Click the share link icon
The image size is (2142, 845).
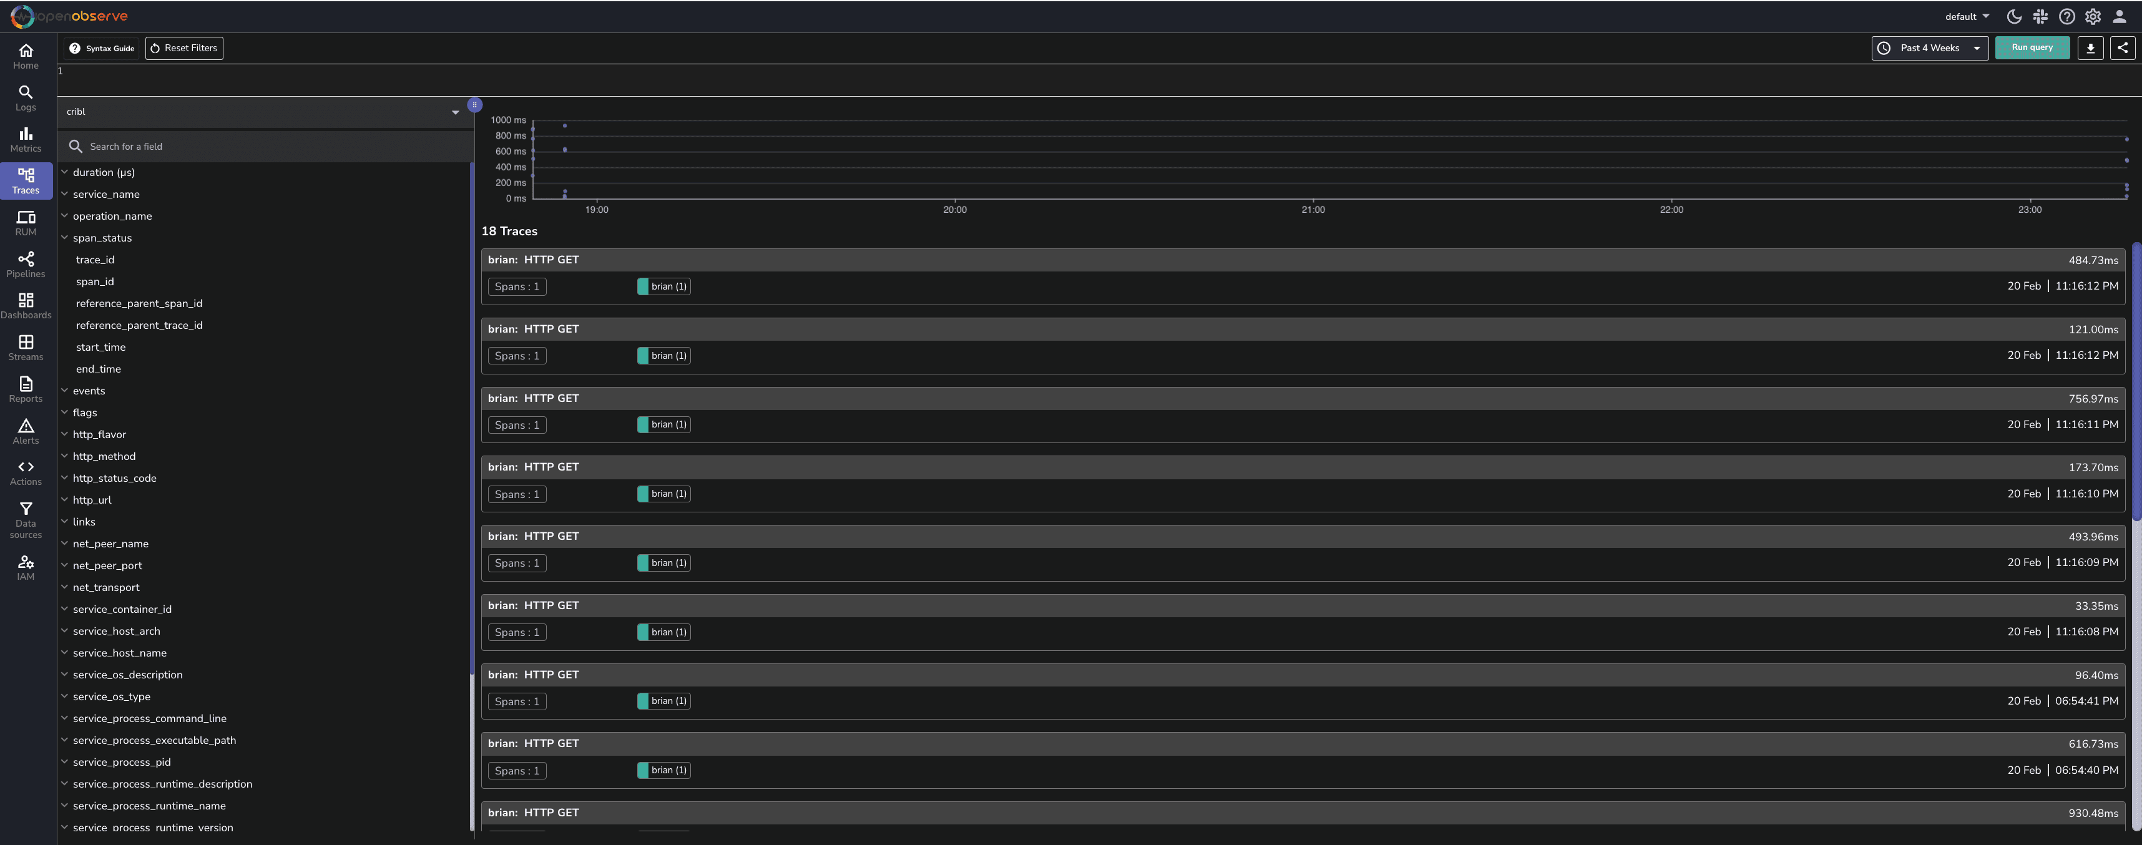(x=2122, y=48)
